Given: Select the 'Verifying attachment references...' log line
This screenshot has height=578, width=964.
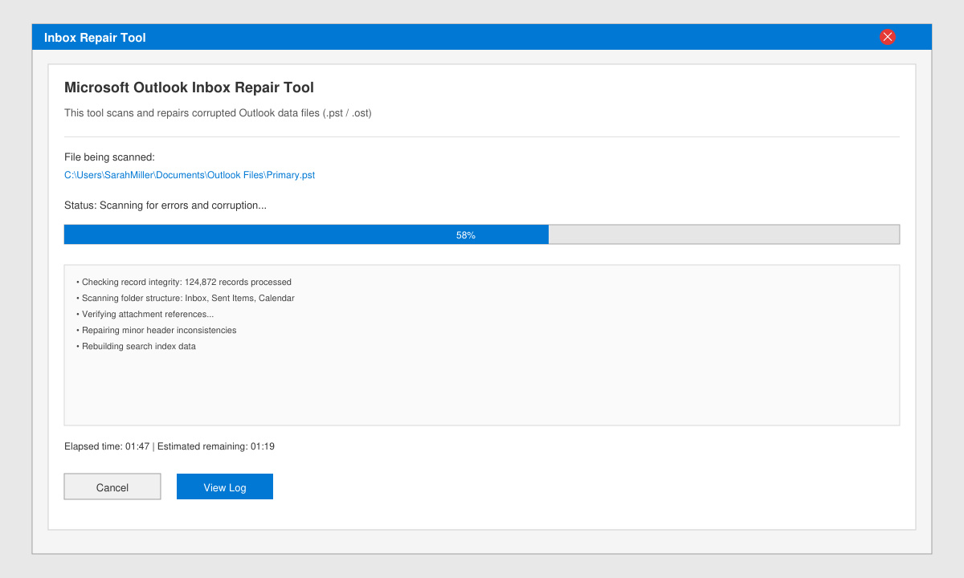Looking at the screenshot, I should [x=145, y=314].
